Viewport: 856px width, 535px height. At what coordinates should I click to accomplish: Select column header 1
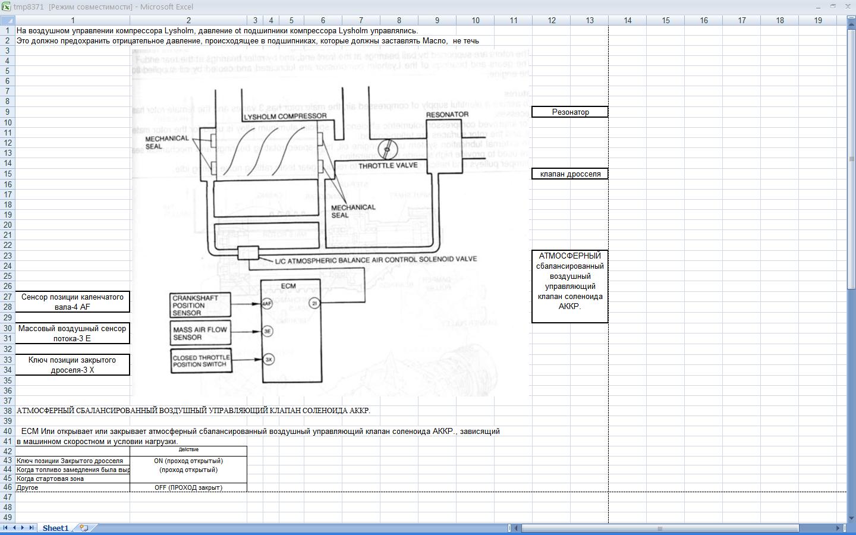coord(73,20)
